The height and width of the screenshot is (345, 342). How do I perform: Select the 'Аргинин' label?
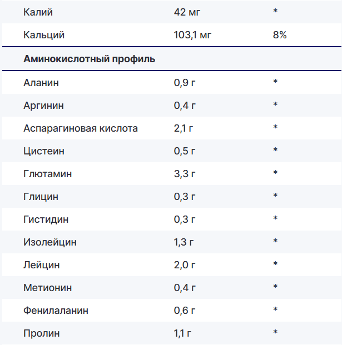coord(43,106)
